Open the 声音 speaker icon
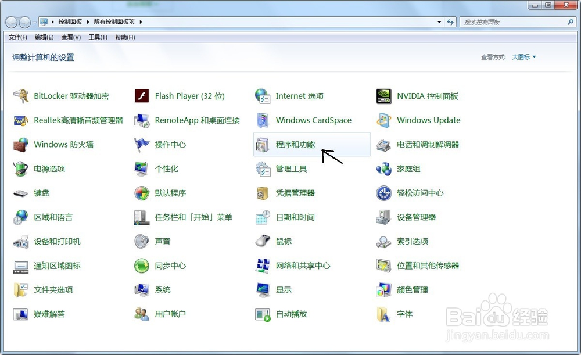 click(142, 241)
